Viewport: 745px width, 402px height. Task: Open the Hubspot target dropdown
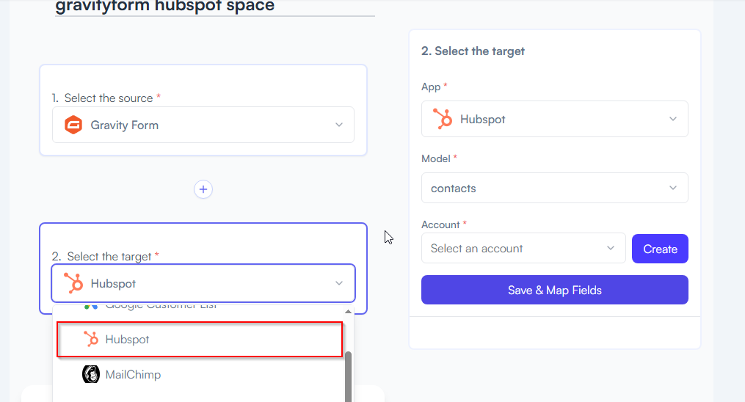click(x=203, y=283)
